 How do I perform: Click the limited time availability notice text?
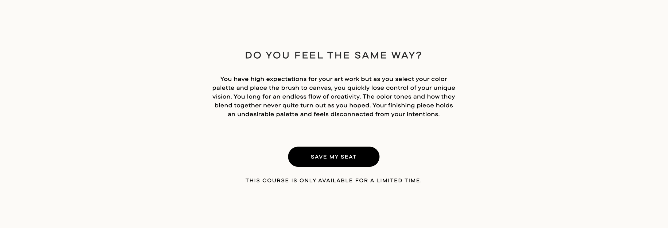[x=333, y=180]
